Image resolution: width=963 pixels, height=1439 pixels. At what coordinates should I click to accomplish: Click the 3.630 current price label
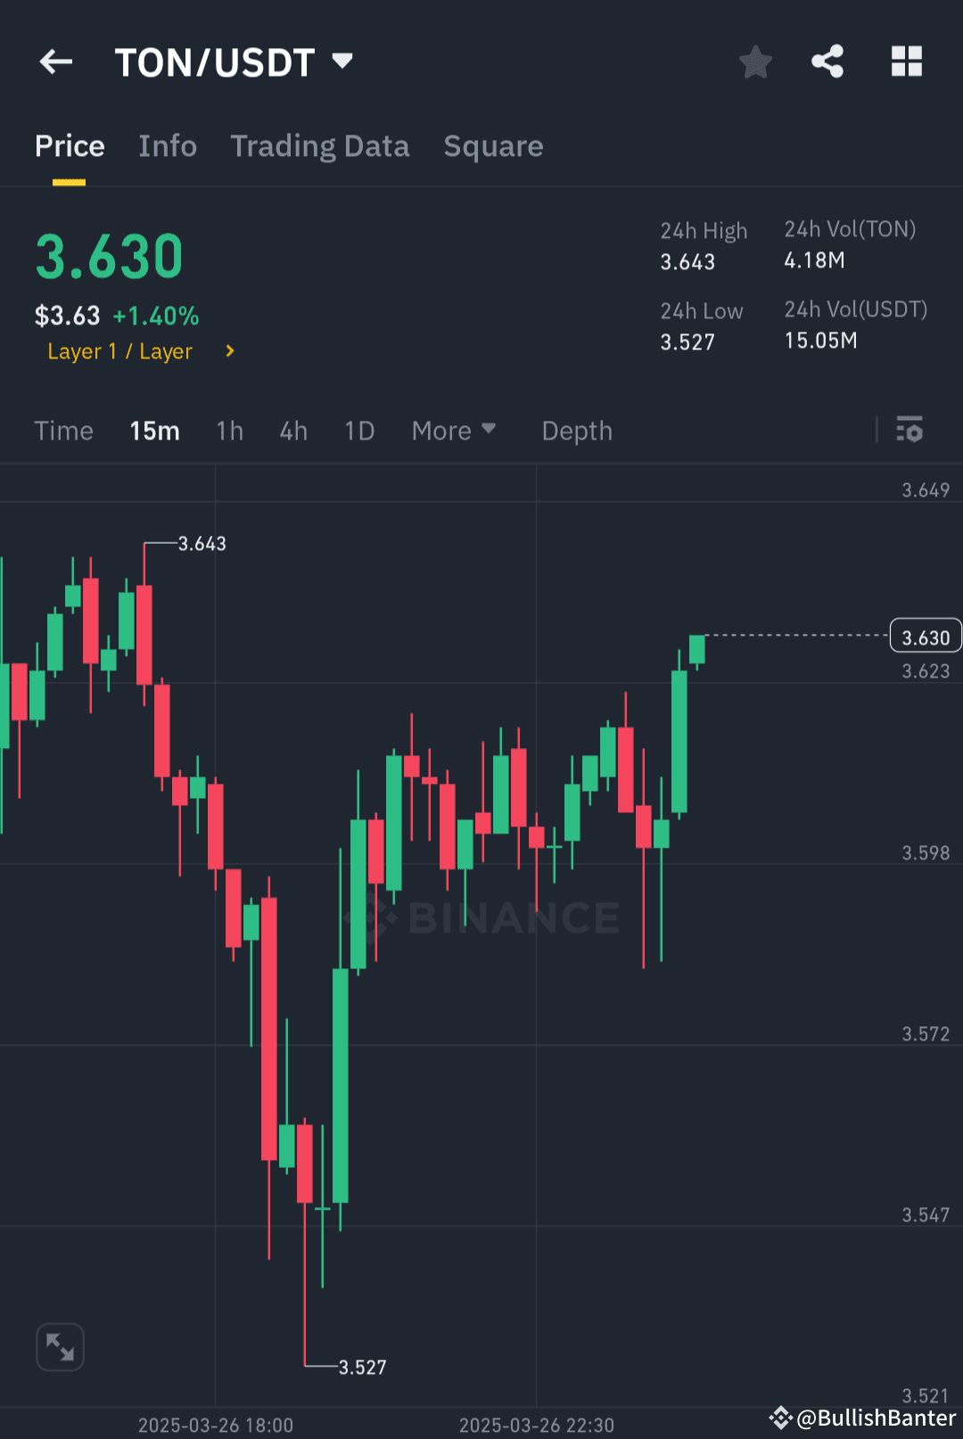click(x=926, y=637)
